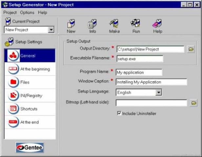Open the Help menu in menu bar
Screen dimensions: 202x157
click(x=43, y=12)
